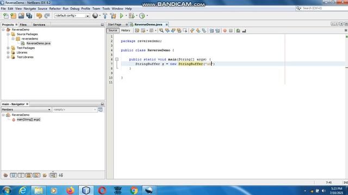This screenshot has width=348, height=195.
Task: Toggle Fully Qualified Names in Navigator
Action: point(45,175)
